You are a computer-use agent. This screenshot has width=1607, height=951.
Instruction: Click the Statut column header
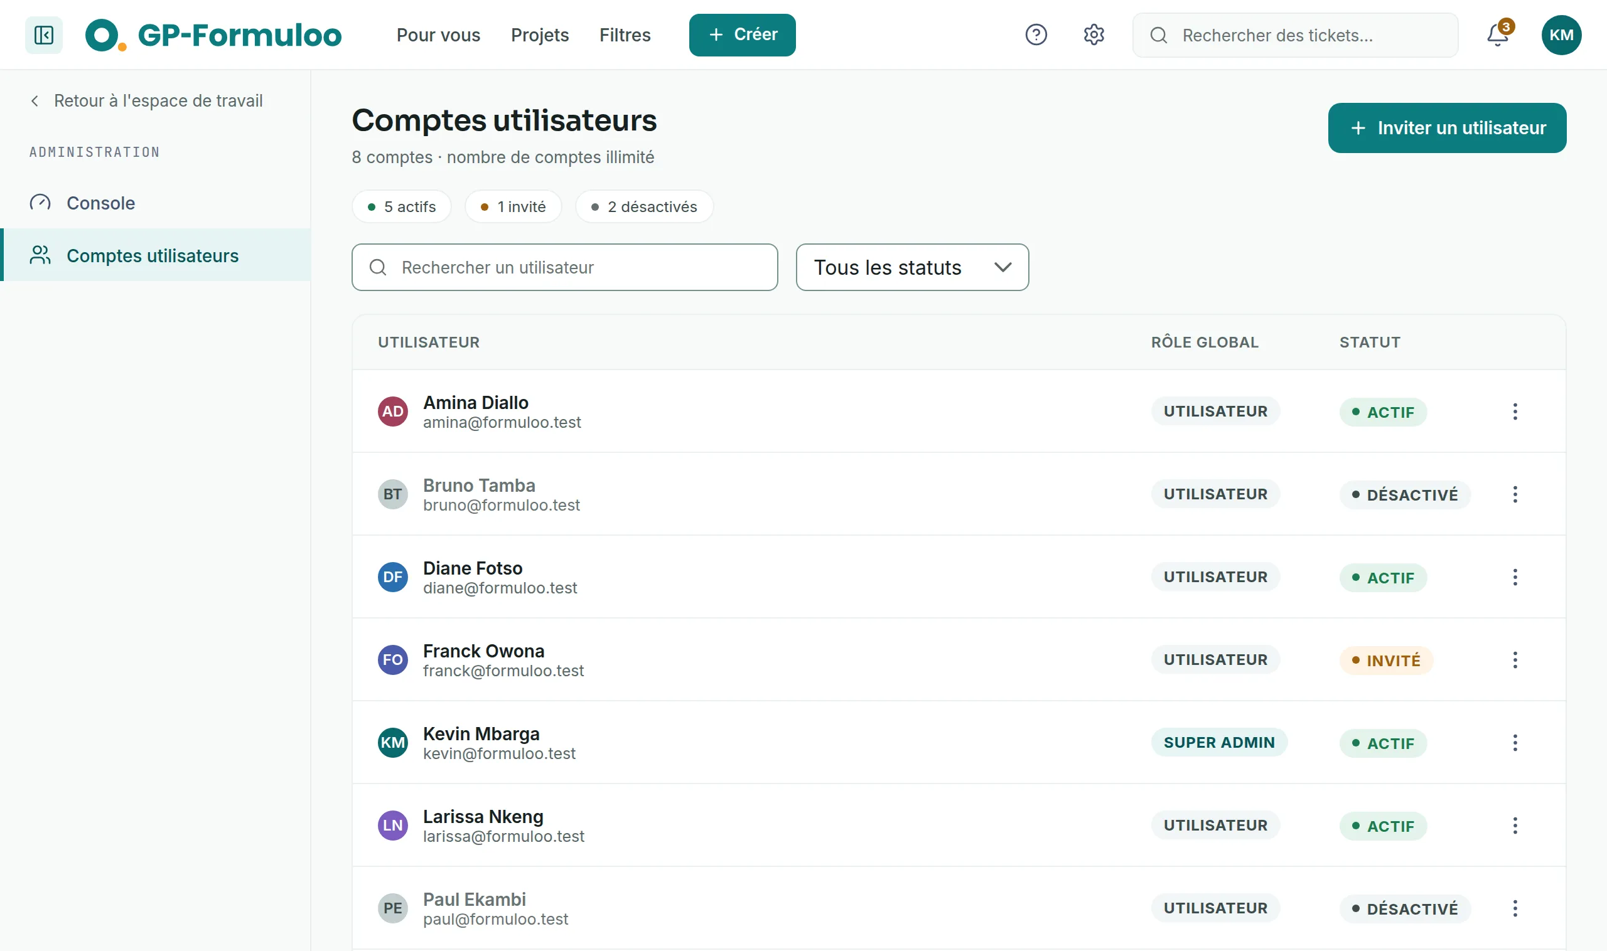pyautogui.click(x=1370, y=343)
